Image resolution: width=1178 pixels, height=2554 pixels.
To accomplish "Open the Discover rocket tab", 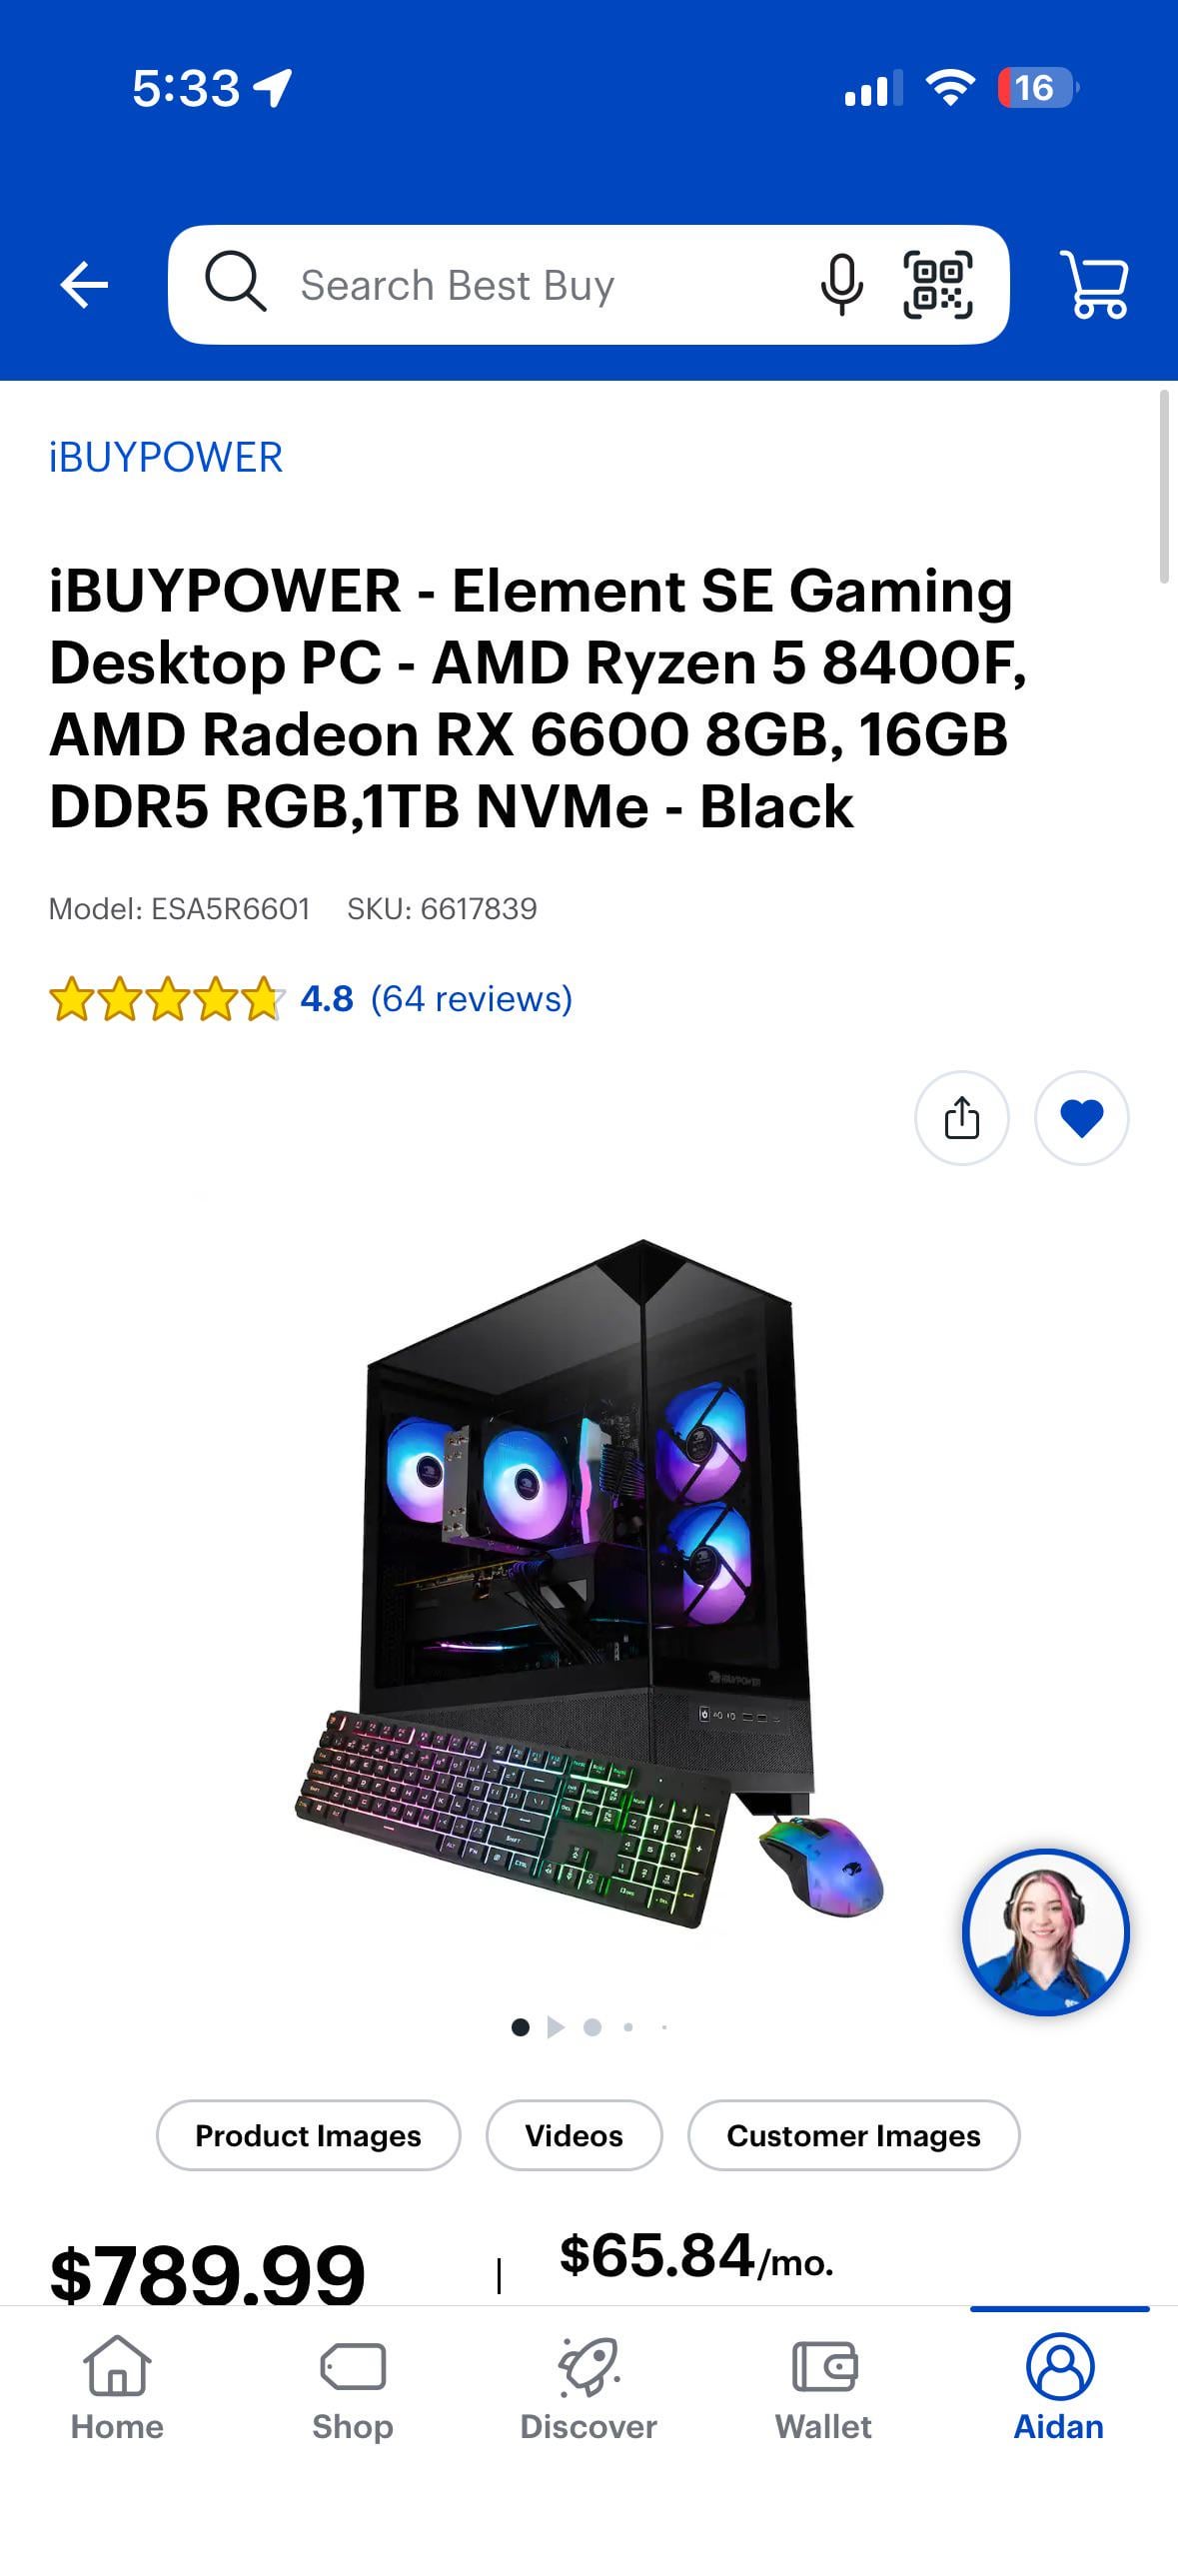I will (589, 2389).
